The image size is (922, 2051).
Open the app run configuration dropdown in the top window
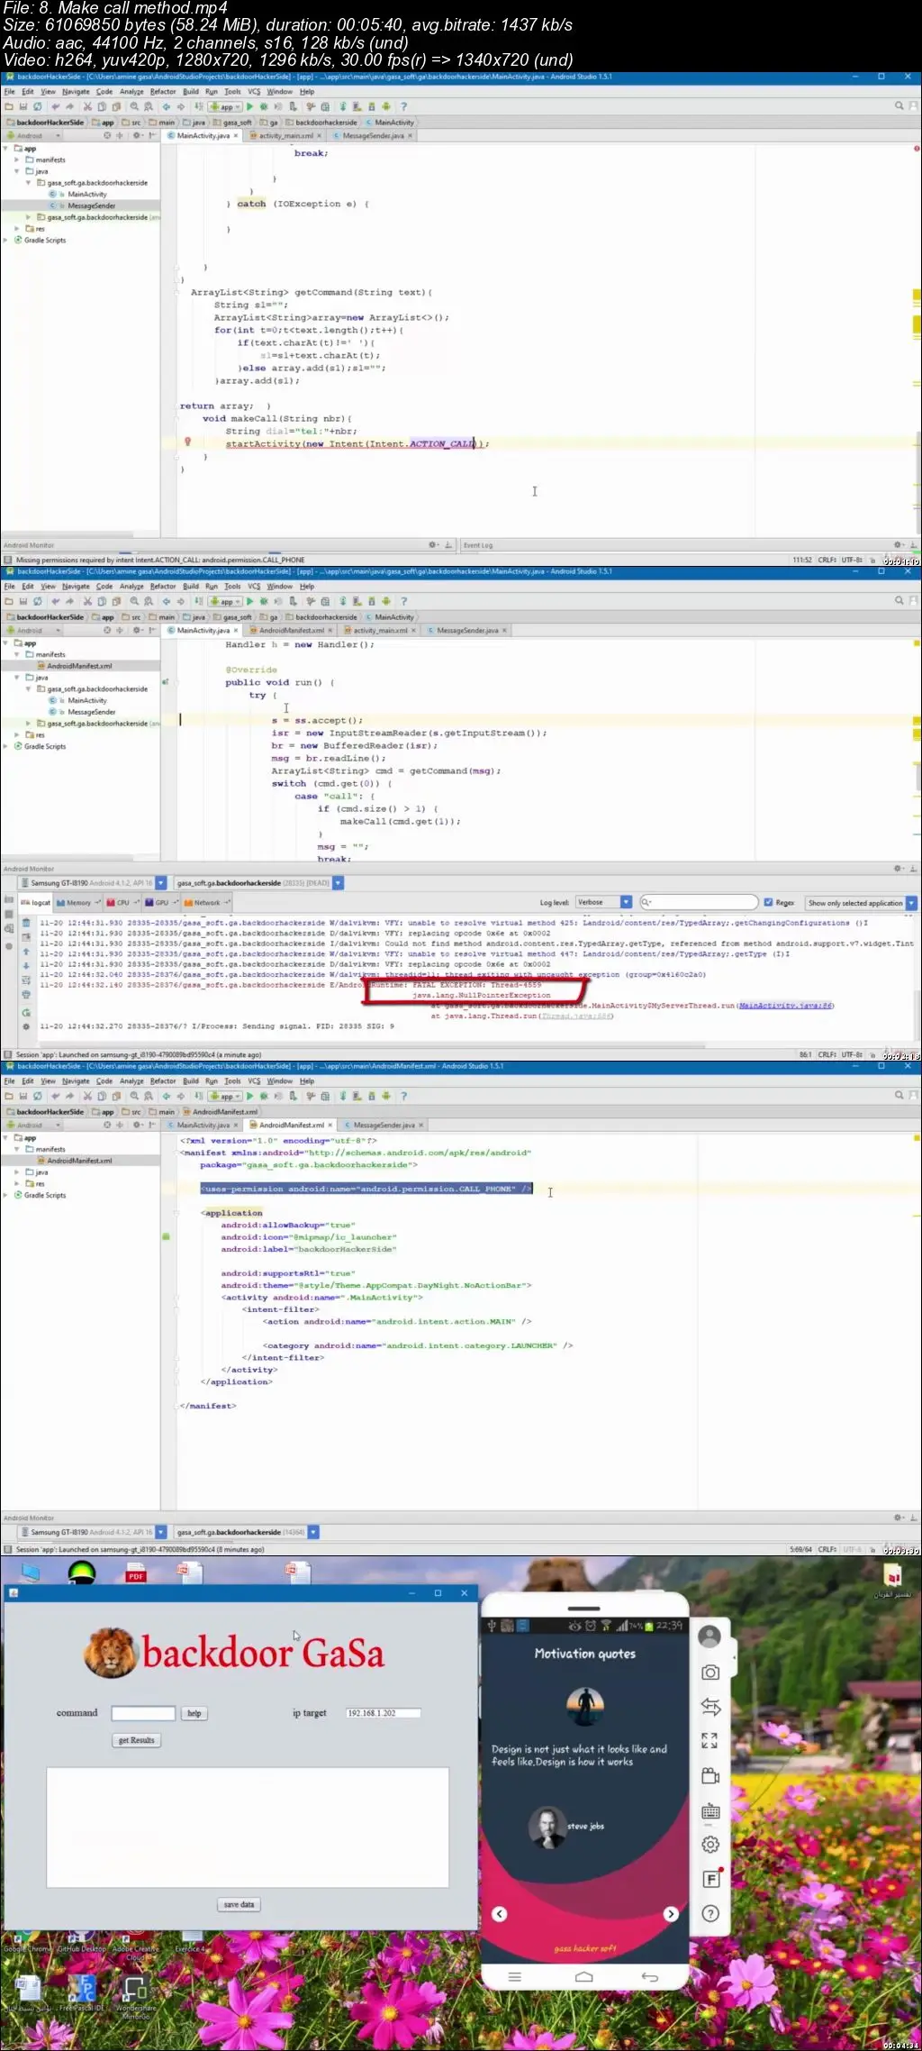(x=225, y=107)
